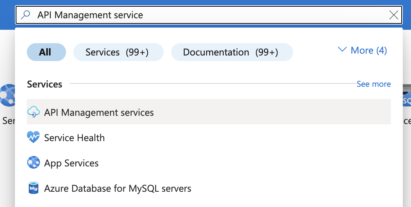This screenshot has height=207, width=411.
Task: Click the magnifying glass search icon
Action: pos(25,15)
